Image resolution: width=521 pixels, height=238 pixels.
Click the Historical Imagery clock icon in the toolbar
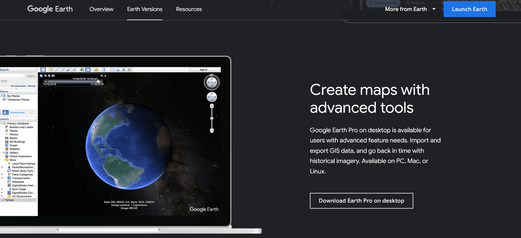coord(82,70)
